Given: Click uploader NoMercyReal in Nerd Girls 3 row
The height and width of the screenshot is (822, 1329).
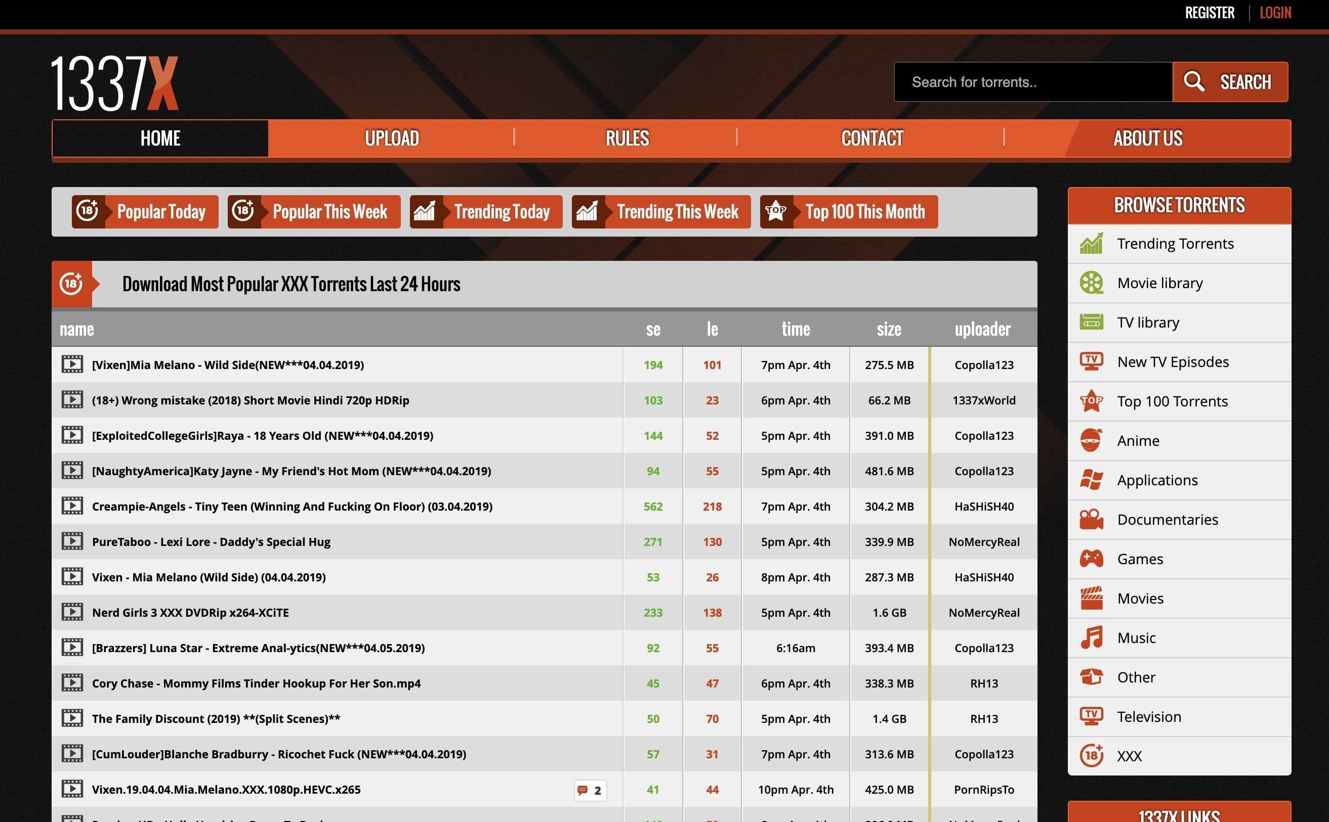Looking at the screenshot, I should 983,612.
